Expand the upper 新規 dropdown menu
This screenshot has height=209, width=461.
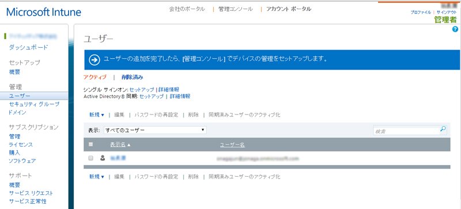tap(97, 115)
